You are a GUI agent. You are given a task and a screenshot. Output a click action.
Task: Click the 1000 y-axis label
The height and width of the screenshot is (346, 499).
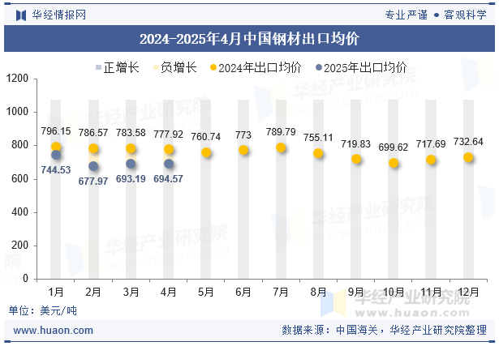point(17,112)
